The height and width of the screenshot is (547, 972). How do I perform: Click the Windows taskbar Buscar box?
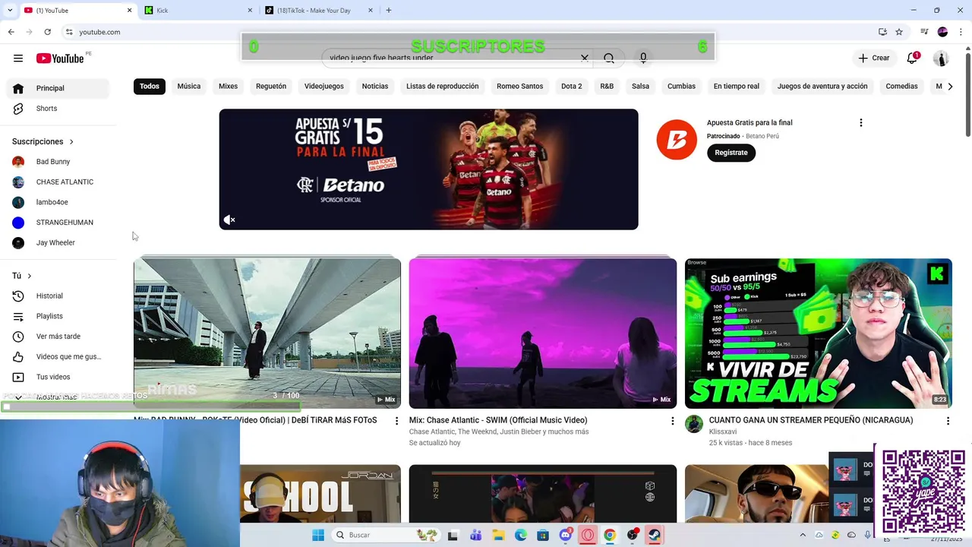384,535
